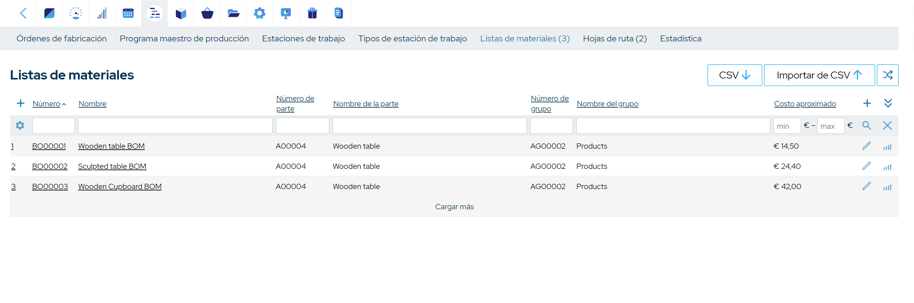This screenshot has width=914, height=303.
Task: Add a column with the right plus icon
Action: (867, 103)
